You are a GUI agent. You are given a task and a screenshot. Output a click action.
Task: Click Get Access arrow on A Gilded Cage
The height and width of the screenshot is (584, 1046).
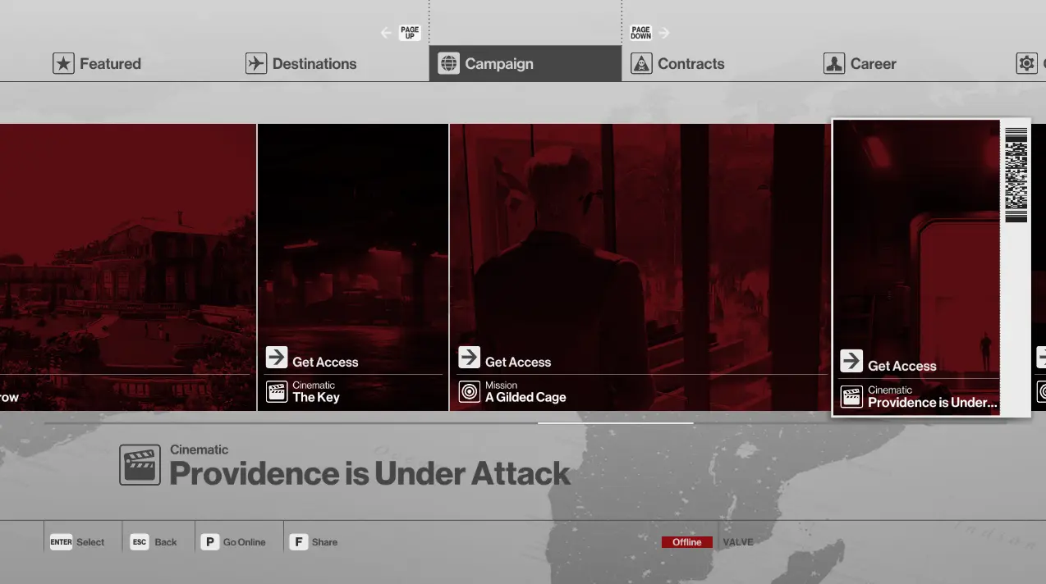469,358
